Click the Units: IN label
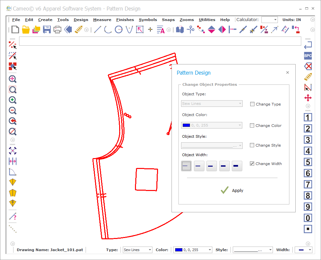 pos(291,20)
